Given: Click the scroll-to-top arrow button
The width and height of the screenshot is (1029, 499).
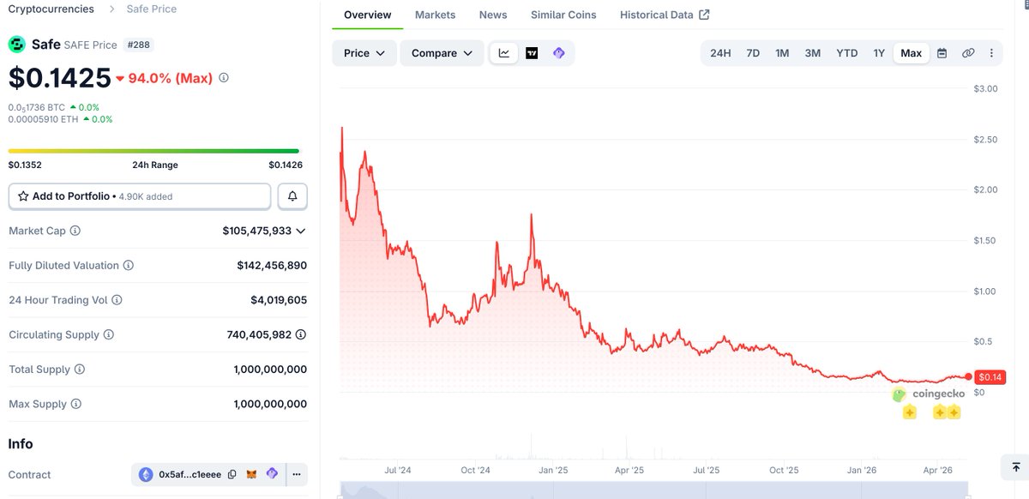Looking at the screenshot, I should pos(1015,467).
